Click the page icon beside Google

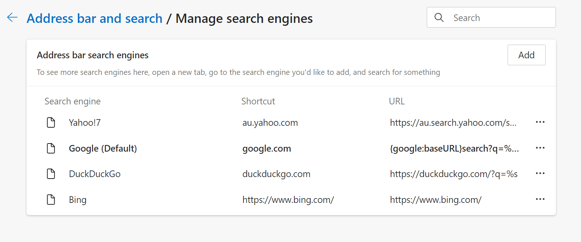51,148
